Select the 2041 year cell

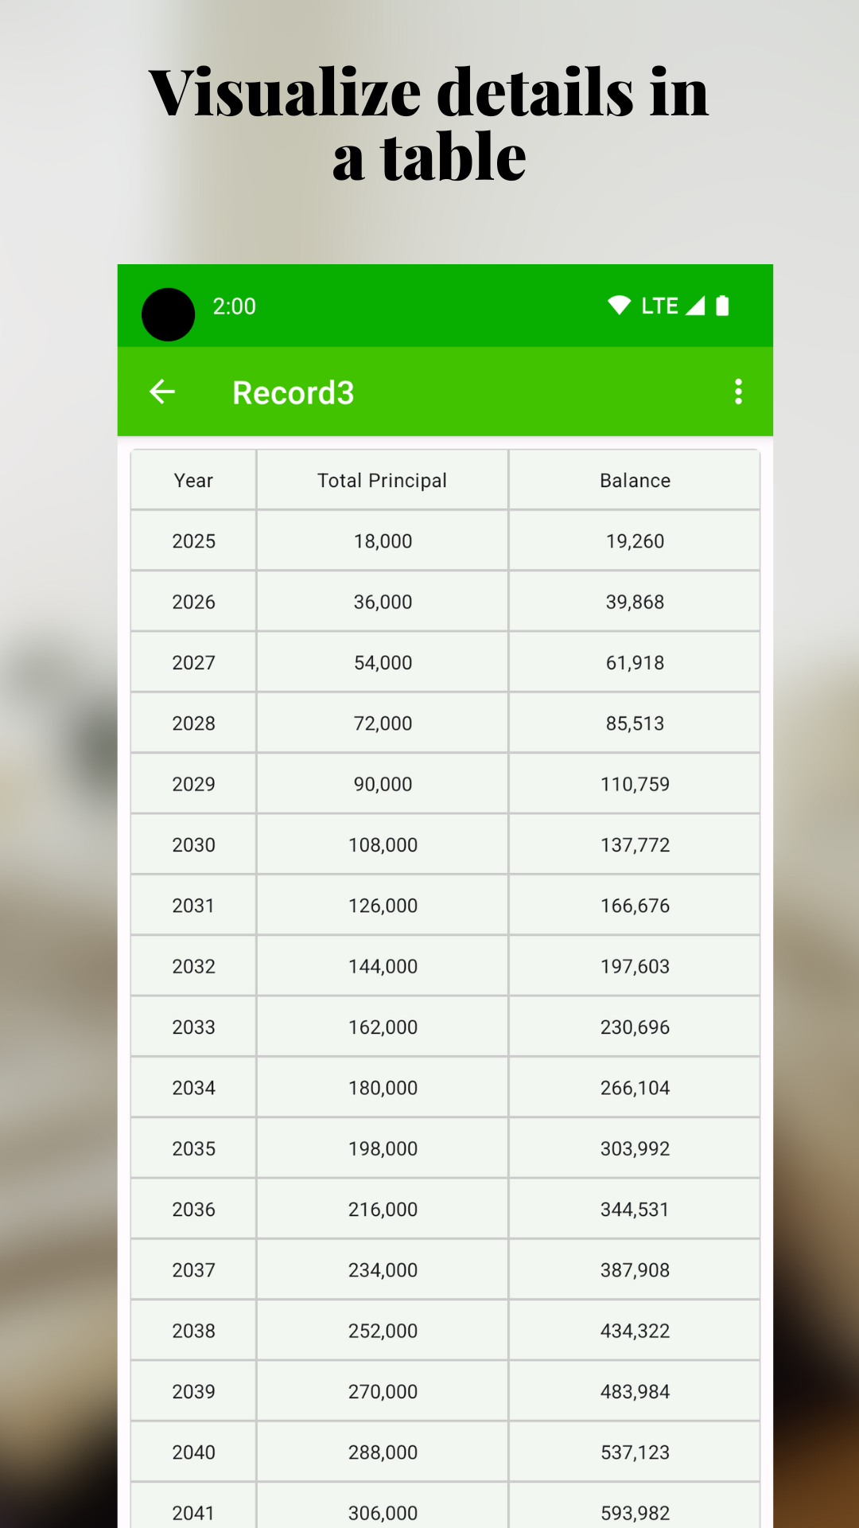[x=194, y=1507]
